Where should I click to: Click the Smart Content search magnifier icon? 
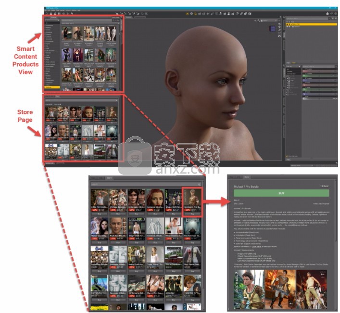[113, 20]
